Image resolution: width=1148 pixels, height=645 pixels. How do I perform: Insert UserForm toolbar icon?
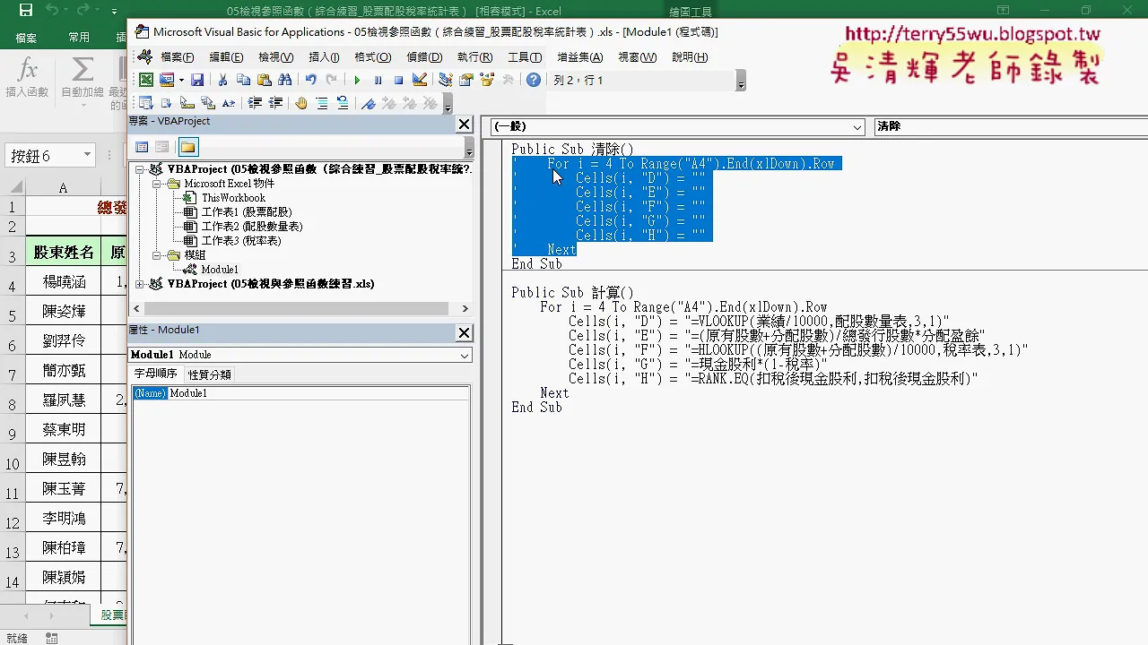[x=167, y=80]
